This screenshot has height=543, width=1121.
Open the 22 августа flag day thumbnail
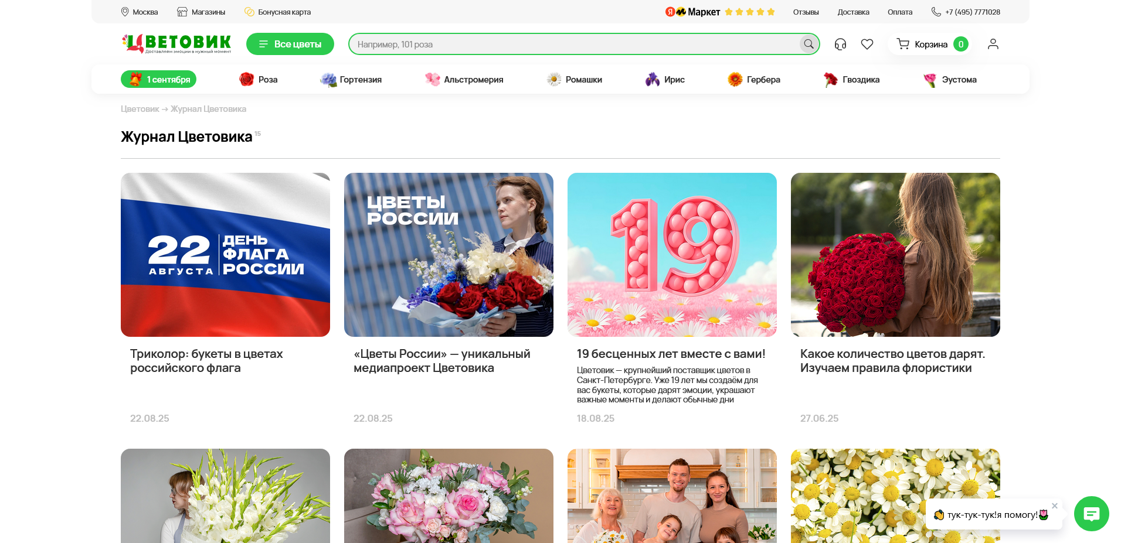pos(225,254)
